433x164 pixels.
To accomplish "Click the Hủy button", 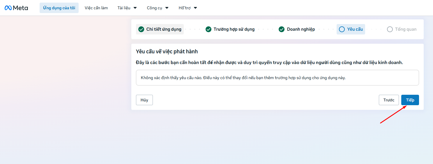I will (x=144, y=100).
